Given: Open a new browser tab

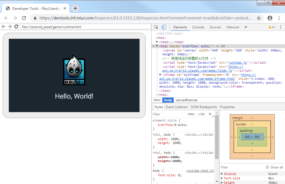Looking at the screenshot, I should 75,8.
